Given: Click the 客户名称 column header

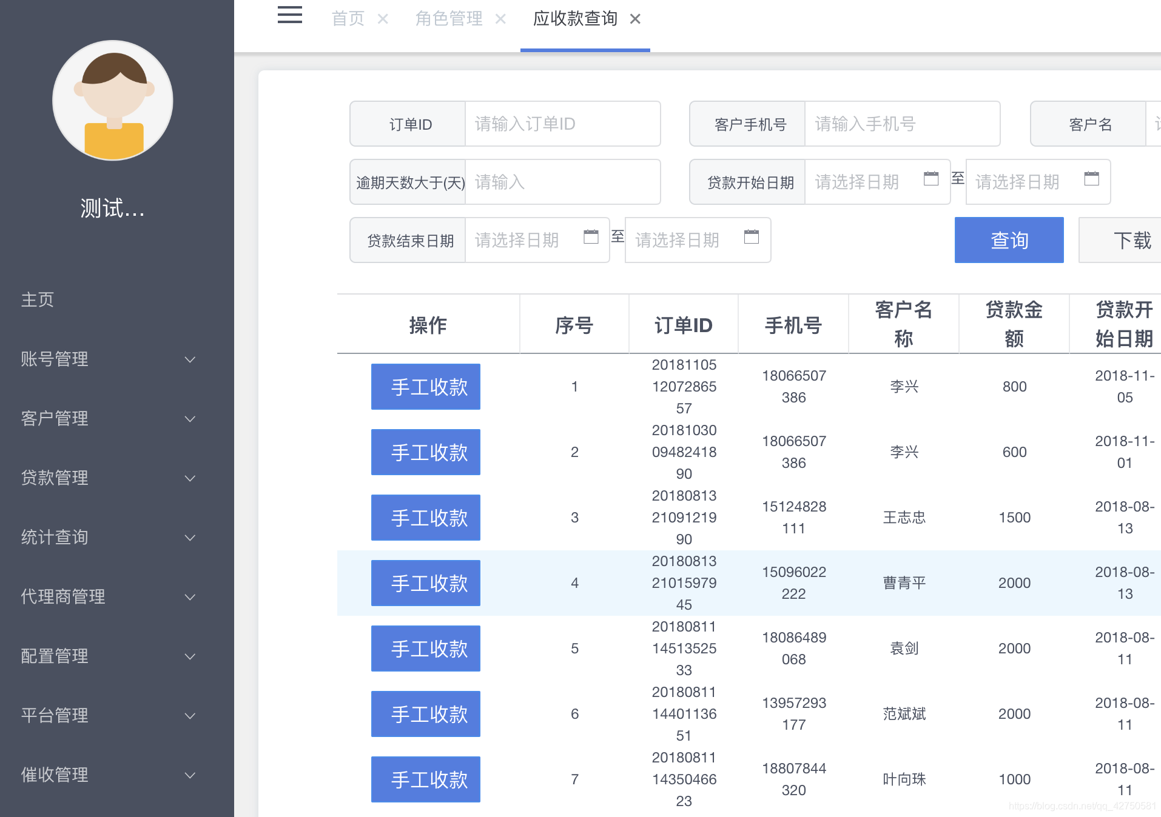Looking at the screenshot, I should (x=904, y=324).
